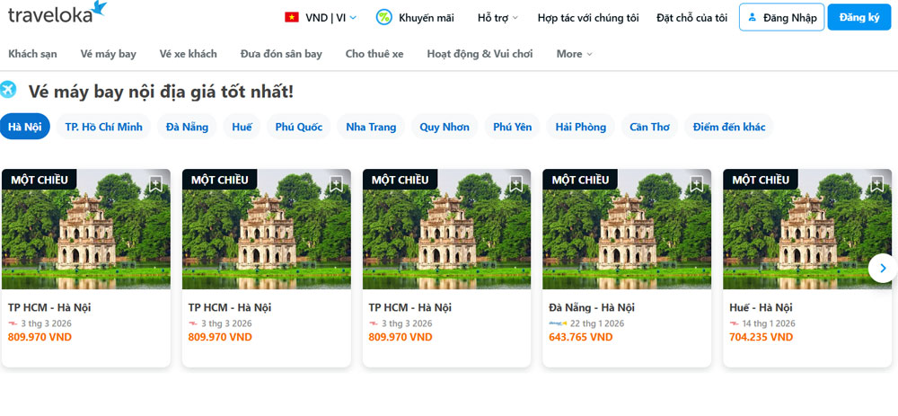898x416 pixels.
Task: Click the Huế - Hà Nội route title
Action: coord(761,307)
